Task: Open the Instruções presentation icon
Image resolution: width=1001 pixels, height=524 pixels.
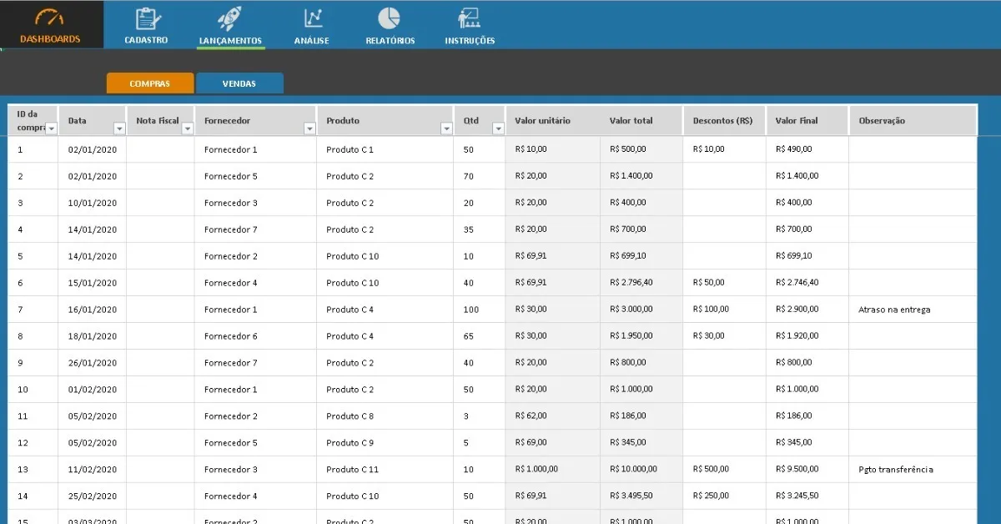Action: pos(469,18)
